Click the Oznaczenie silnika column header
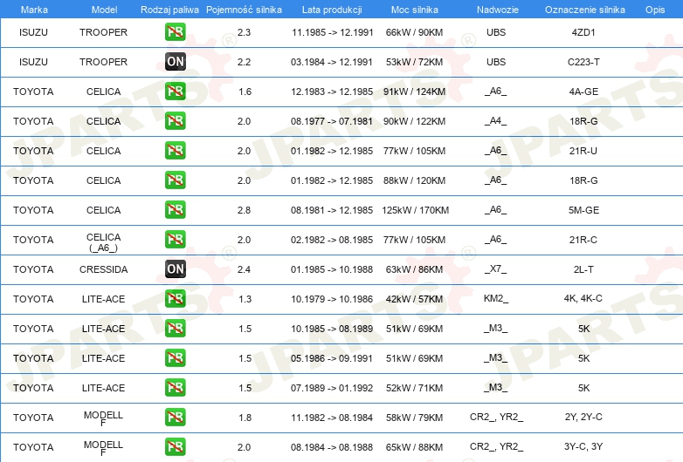Screen dimensions: 683x462 [x=585, y=10]
